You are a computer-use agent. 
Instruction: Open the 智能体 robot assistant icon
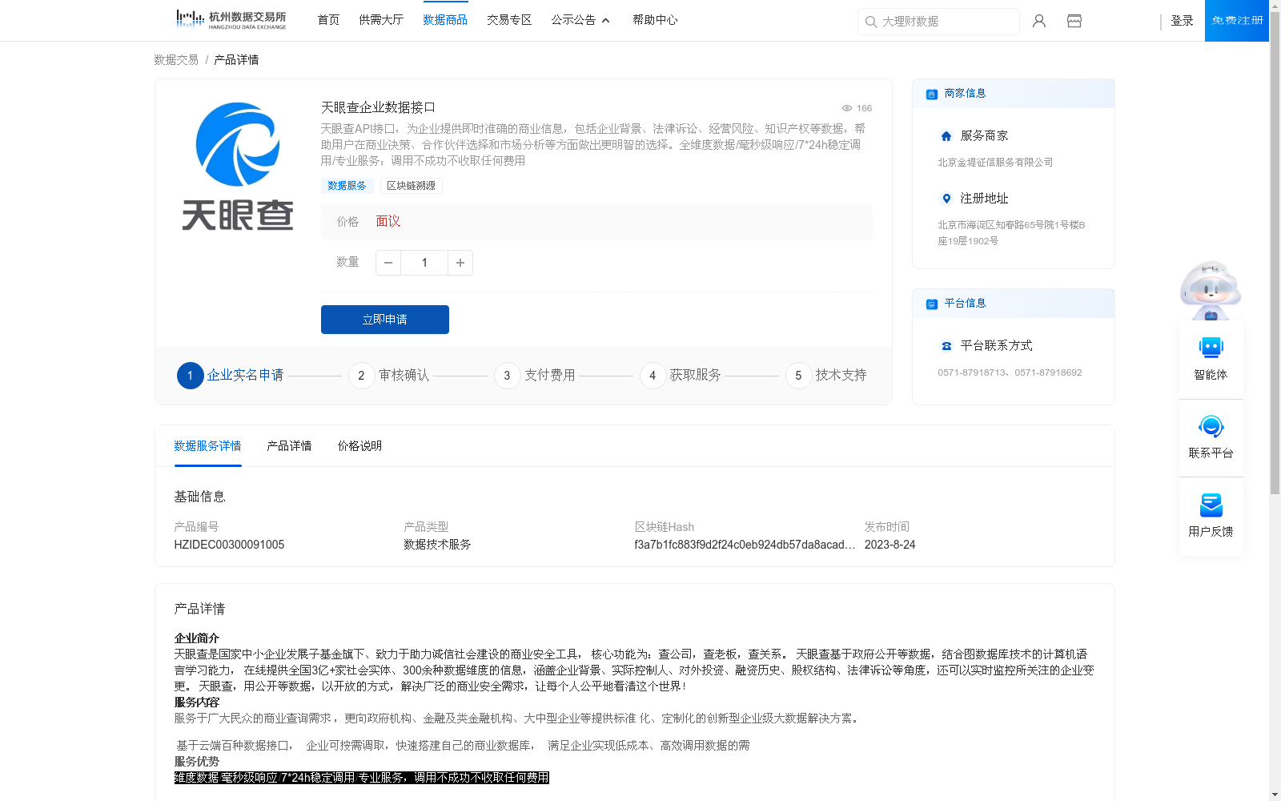(x=1211, y=348)
